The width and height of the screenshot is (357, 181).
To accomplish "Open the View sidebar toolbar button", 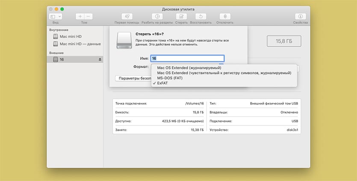I will [x=53, y=17].
